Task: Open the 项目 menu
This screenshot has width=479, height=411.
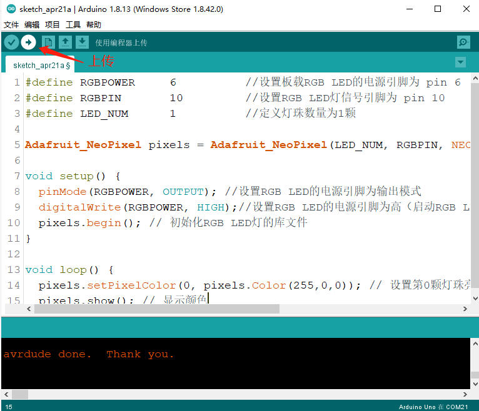Action: pos(53,25)
